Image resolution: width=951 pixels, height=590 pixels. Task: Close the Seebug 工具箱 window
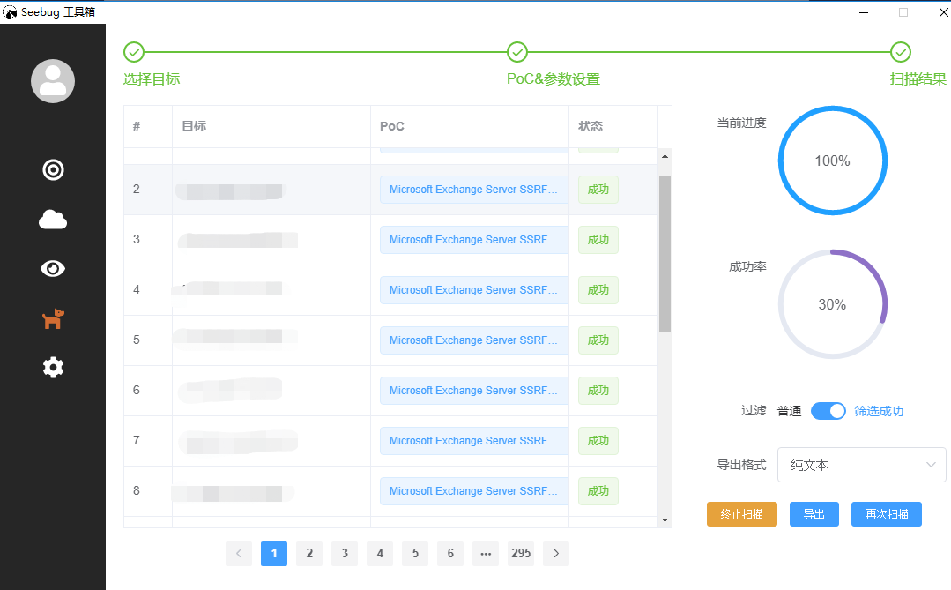click(x=943, y=12)
